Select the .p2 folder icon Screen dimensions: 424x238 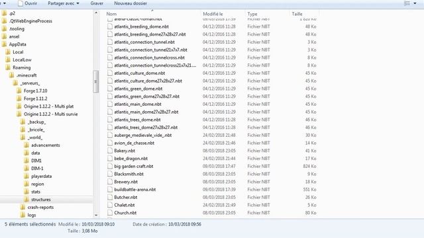point(4,13)
